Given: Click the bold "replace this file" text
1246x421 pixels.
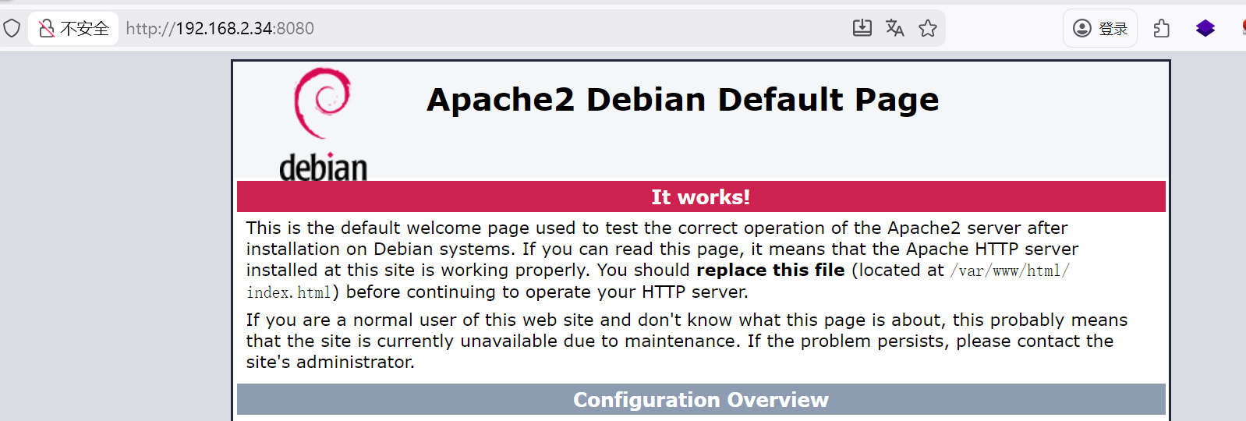Looking at the screenshot, I should 770,271.
